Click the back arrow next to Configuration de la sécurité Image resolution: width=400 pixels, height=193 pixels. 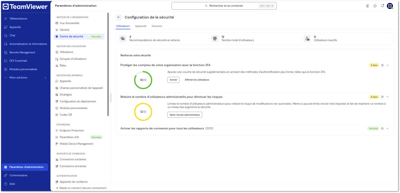point(118,17)
